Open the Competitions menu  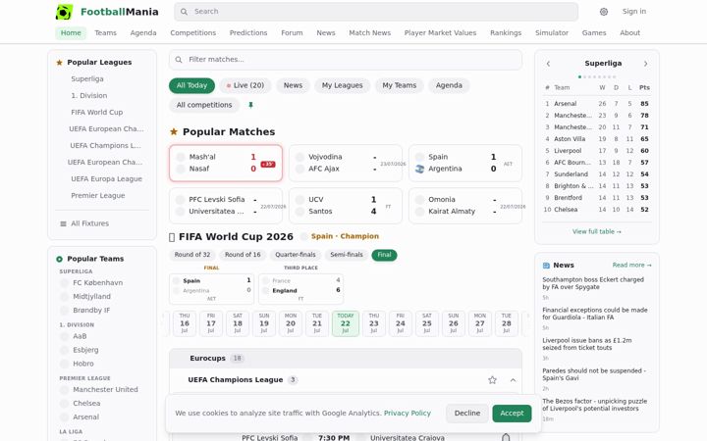point(193,33)
